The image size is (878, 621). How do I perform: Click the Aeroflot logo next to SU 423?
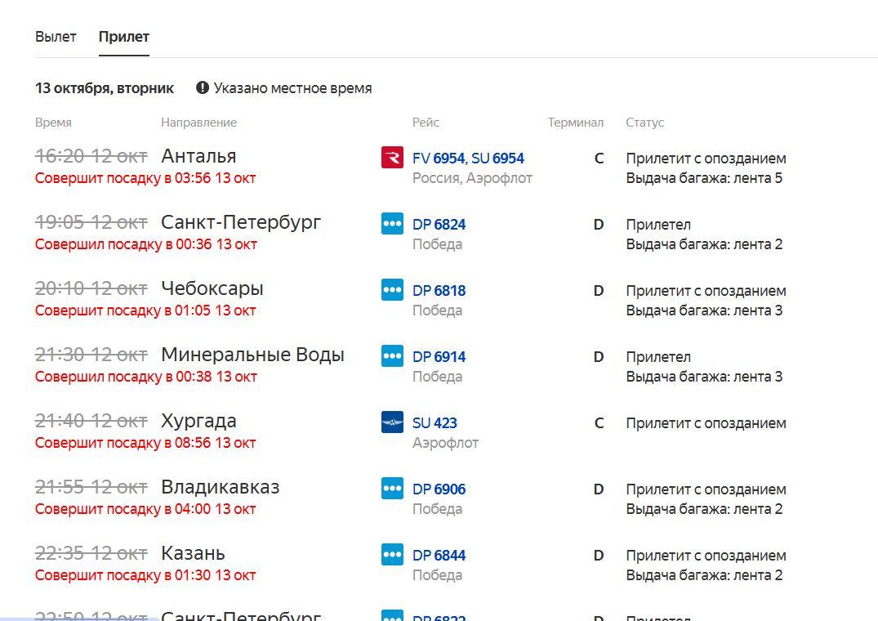tap(392, 422)
